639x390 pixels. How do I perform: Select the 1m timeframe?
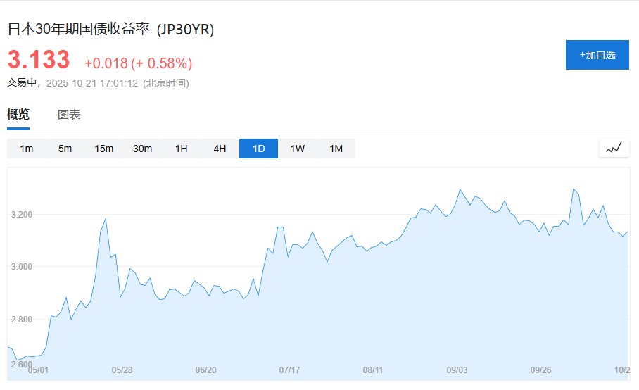(x=27, y=149)
